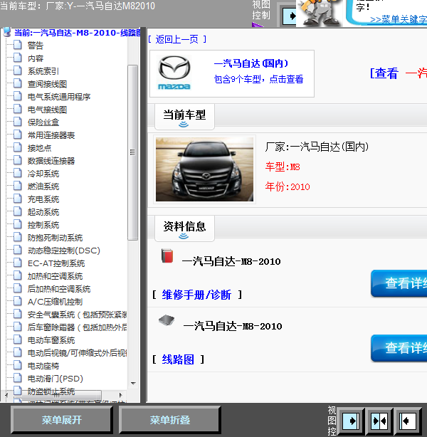This screenshot has width=427, height=437.
Task: Click the tree scrollbar down arrow
Action: click(x=133, y=384)
